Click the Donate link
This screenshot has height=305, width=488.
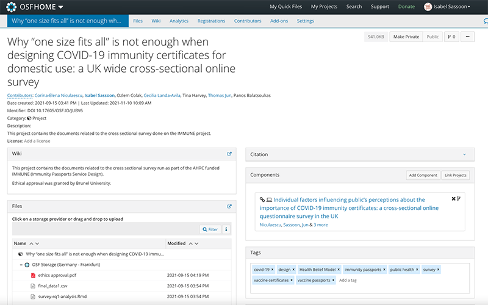pyautogui.click(x=406, y=7)
